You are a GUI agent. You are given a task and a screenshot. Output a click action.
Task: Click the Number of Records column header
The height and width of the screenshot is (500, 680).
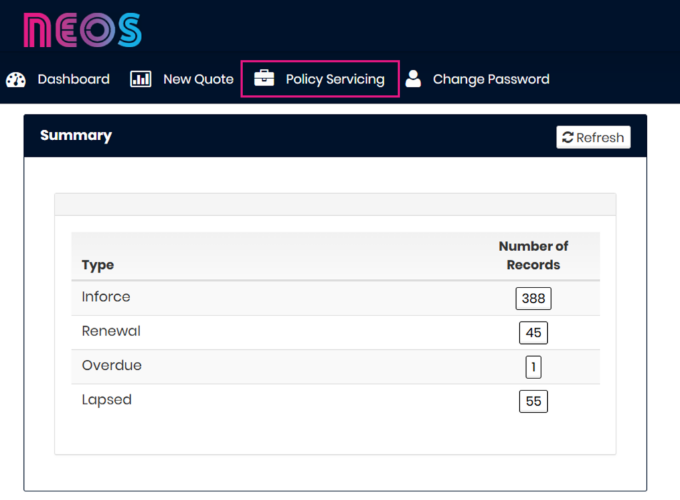pos(533,255)
